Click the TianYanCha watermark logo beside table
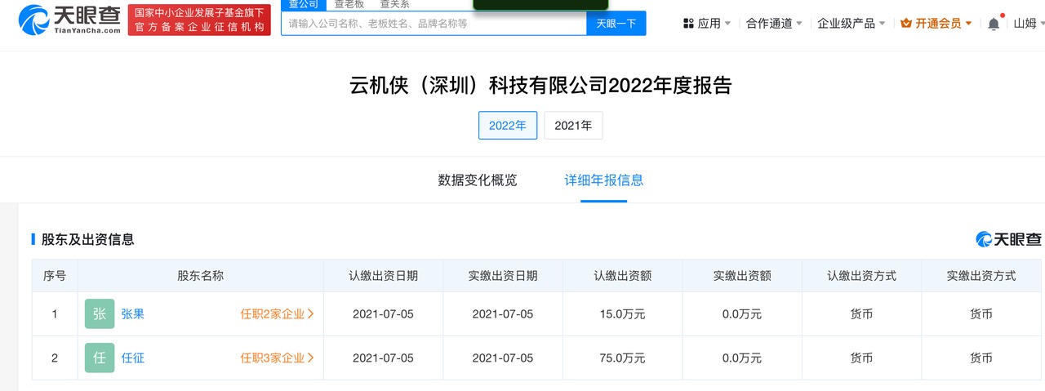This screenshot has width=1045, height=391. (1008, 239)
